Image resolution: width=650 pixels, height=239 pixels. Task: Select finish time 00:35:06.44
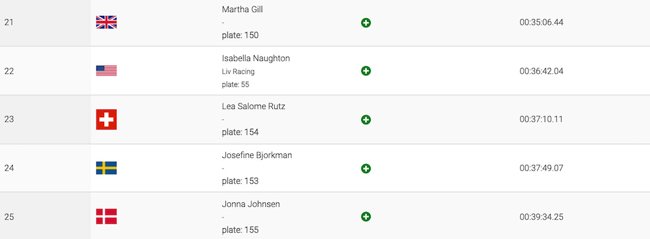(x=541, y=22)
